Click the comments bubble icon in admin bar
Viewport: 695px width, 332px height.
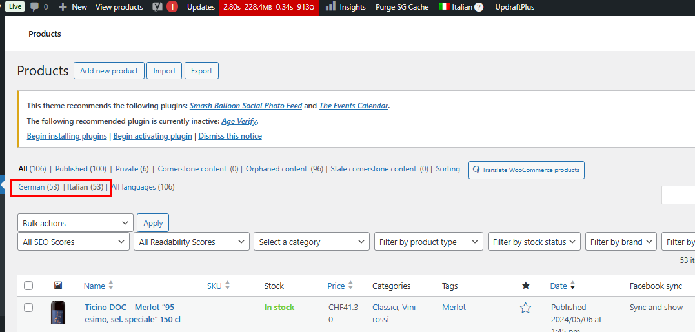34,7
